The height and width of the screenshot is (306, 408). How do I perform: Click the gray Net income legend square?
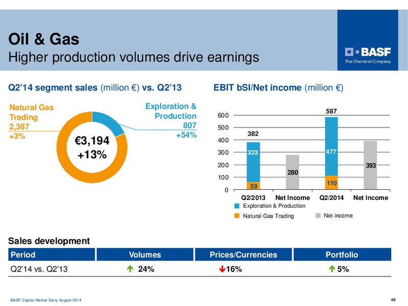tap(318, 215)
